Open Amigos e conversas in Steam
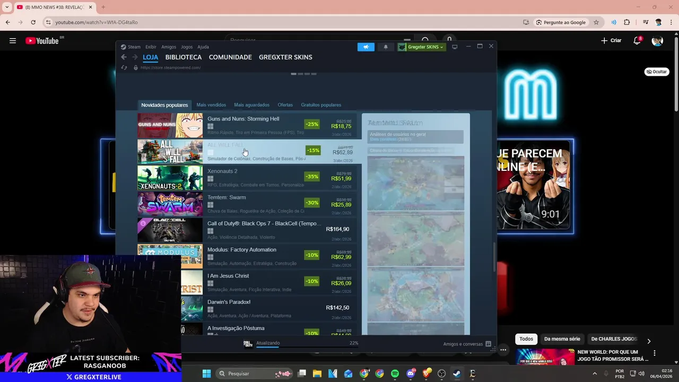 point(467,344)
